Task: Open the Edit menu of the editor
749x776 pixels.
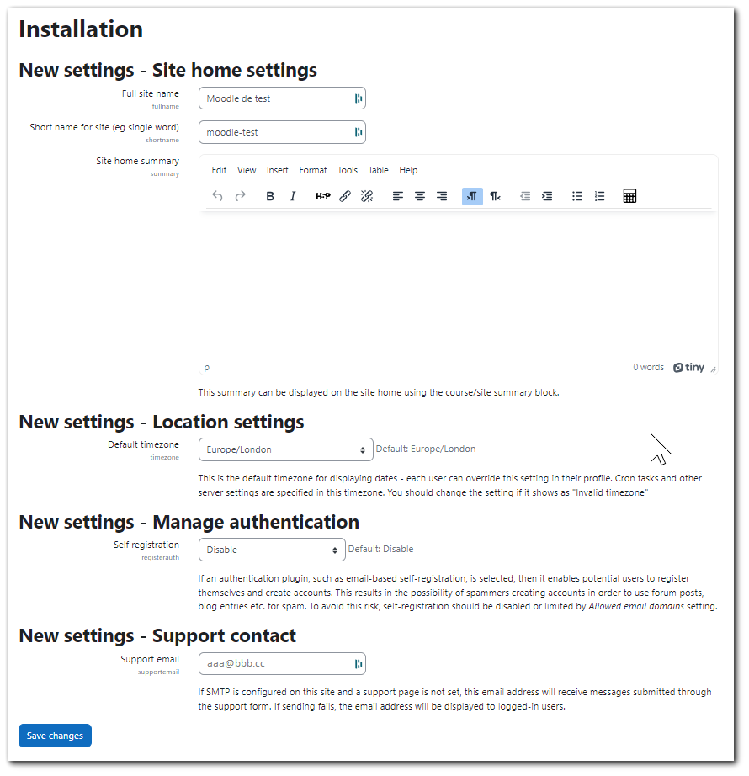Action: click(219, 170)
